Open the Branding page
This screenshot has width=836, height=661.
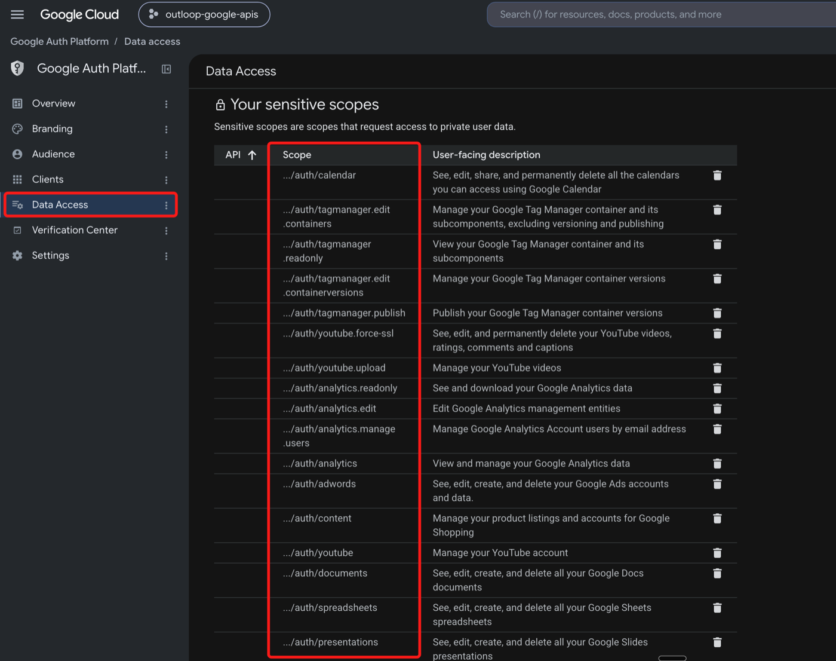53,128
